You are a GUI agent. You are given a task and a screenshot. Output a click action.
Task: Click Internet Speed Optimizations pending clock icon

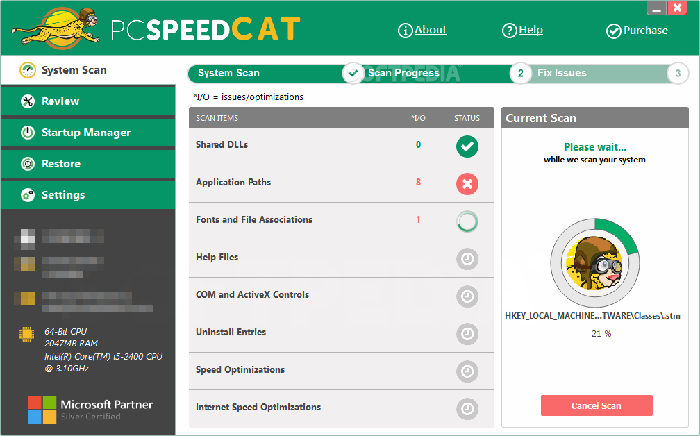[467, 409]
